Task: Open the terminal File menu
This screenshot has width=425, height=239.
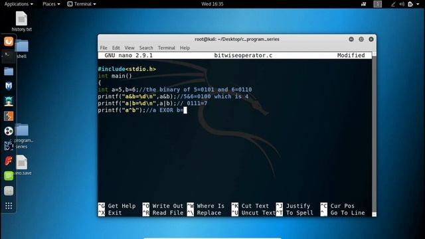Action: [x=104, y=48]
